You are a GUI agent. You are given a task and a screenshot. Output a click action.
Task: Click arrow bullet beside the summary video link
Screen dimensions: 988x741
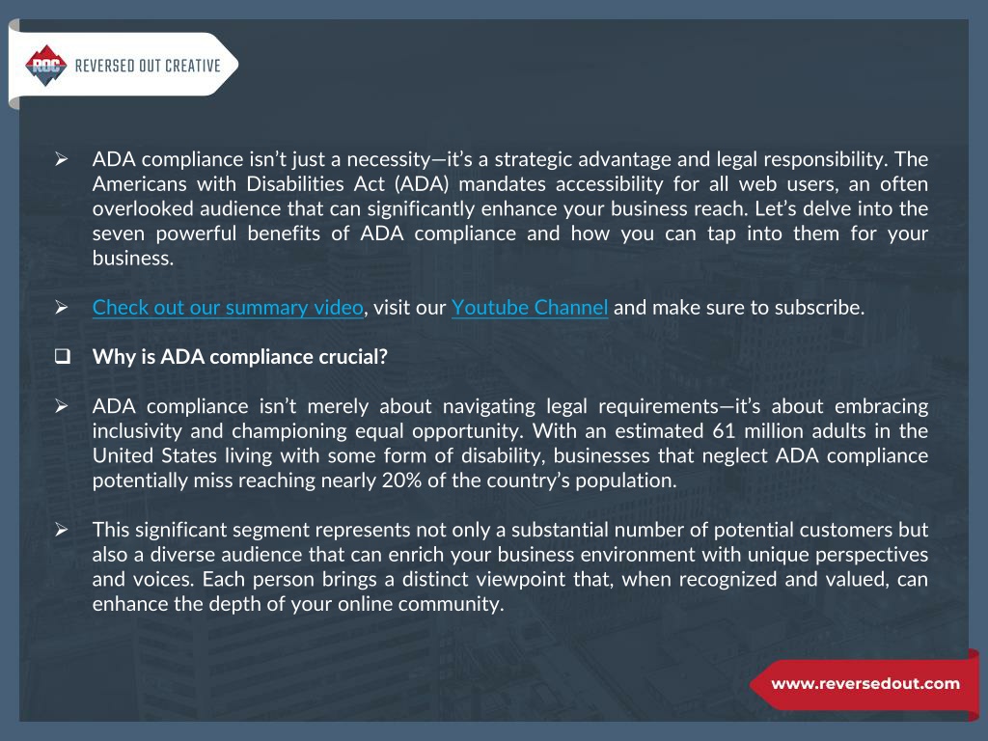tap(61, 308)
